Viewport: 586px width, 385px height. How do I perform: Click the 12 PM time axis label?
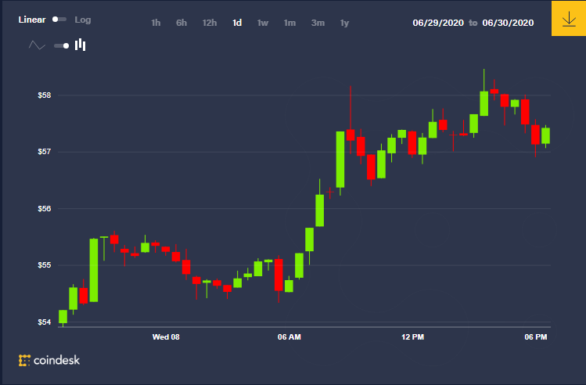[x=412, y=337]
